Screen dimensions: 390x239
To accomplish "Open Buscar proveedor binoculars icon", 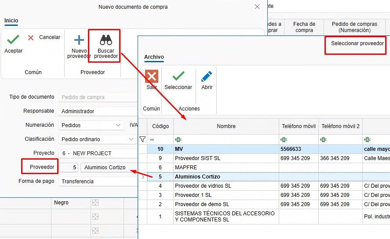I will [x=106, y=40].
